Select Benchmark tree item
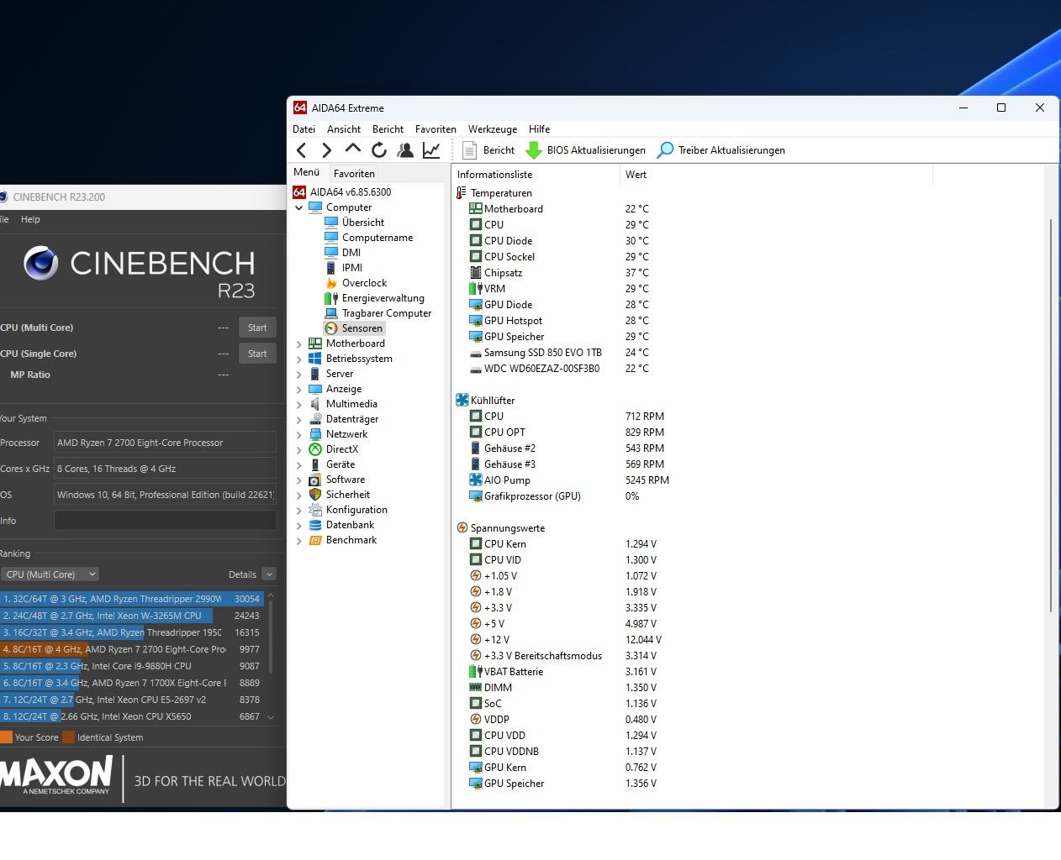The width and height of the screenshot is (1061, 860). point(343,540)
